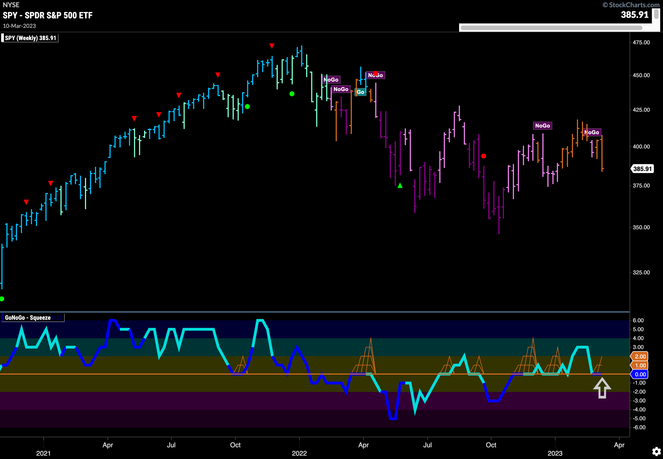This screenshot has height=459, width=663.
Task: Click the 2023 year label on time axis
Action: [555, 453]
